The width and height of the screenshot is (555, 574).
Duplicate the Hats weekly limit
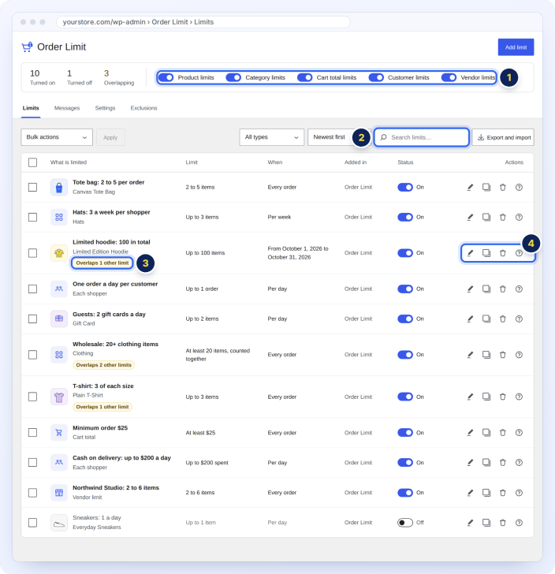486,218
